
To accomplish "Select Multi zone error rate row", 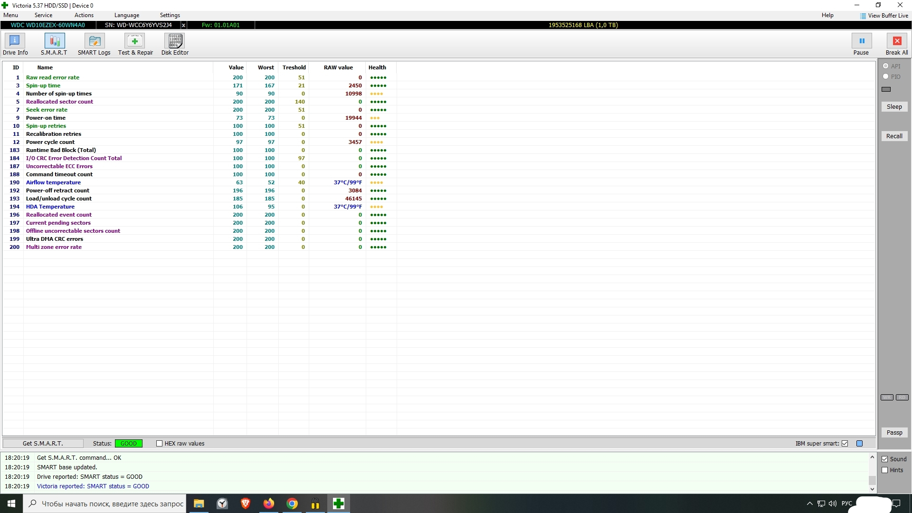I will [199, 247].
